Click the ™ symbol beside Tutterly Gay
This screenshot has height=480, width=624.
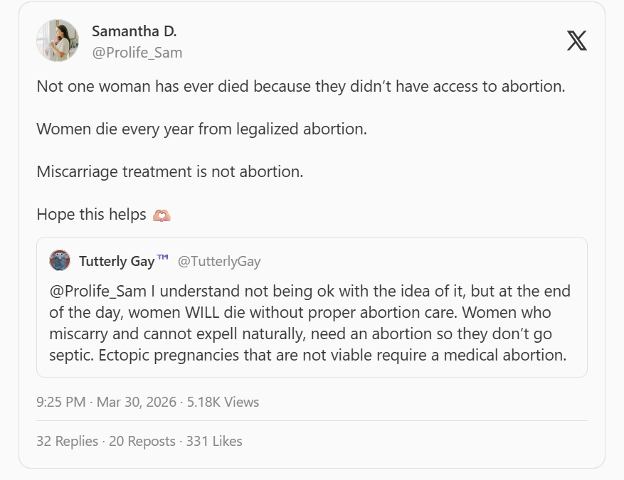pos(163,258)
